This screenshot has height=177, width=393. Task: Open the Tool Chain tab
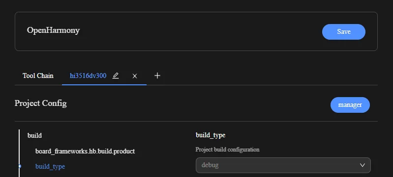38,76
